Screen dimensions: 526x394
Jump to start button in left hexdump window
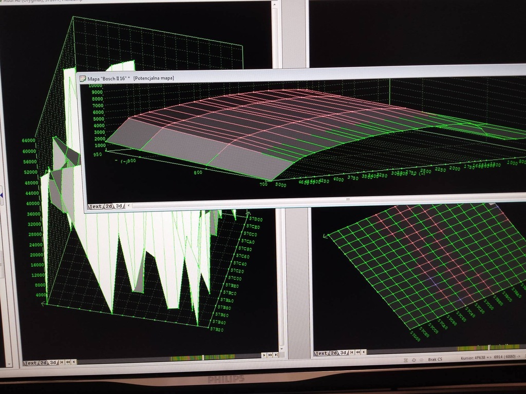[x=62, y=362]
